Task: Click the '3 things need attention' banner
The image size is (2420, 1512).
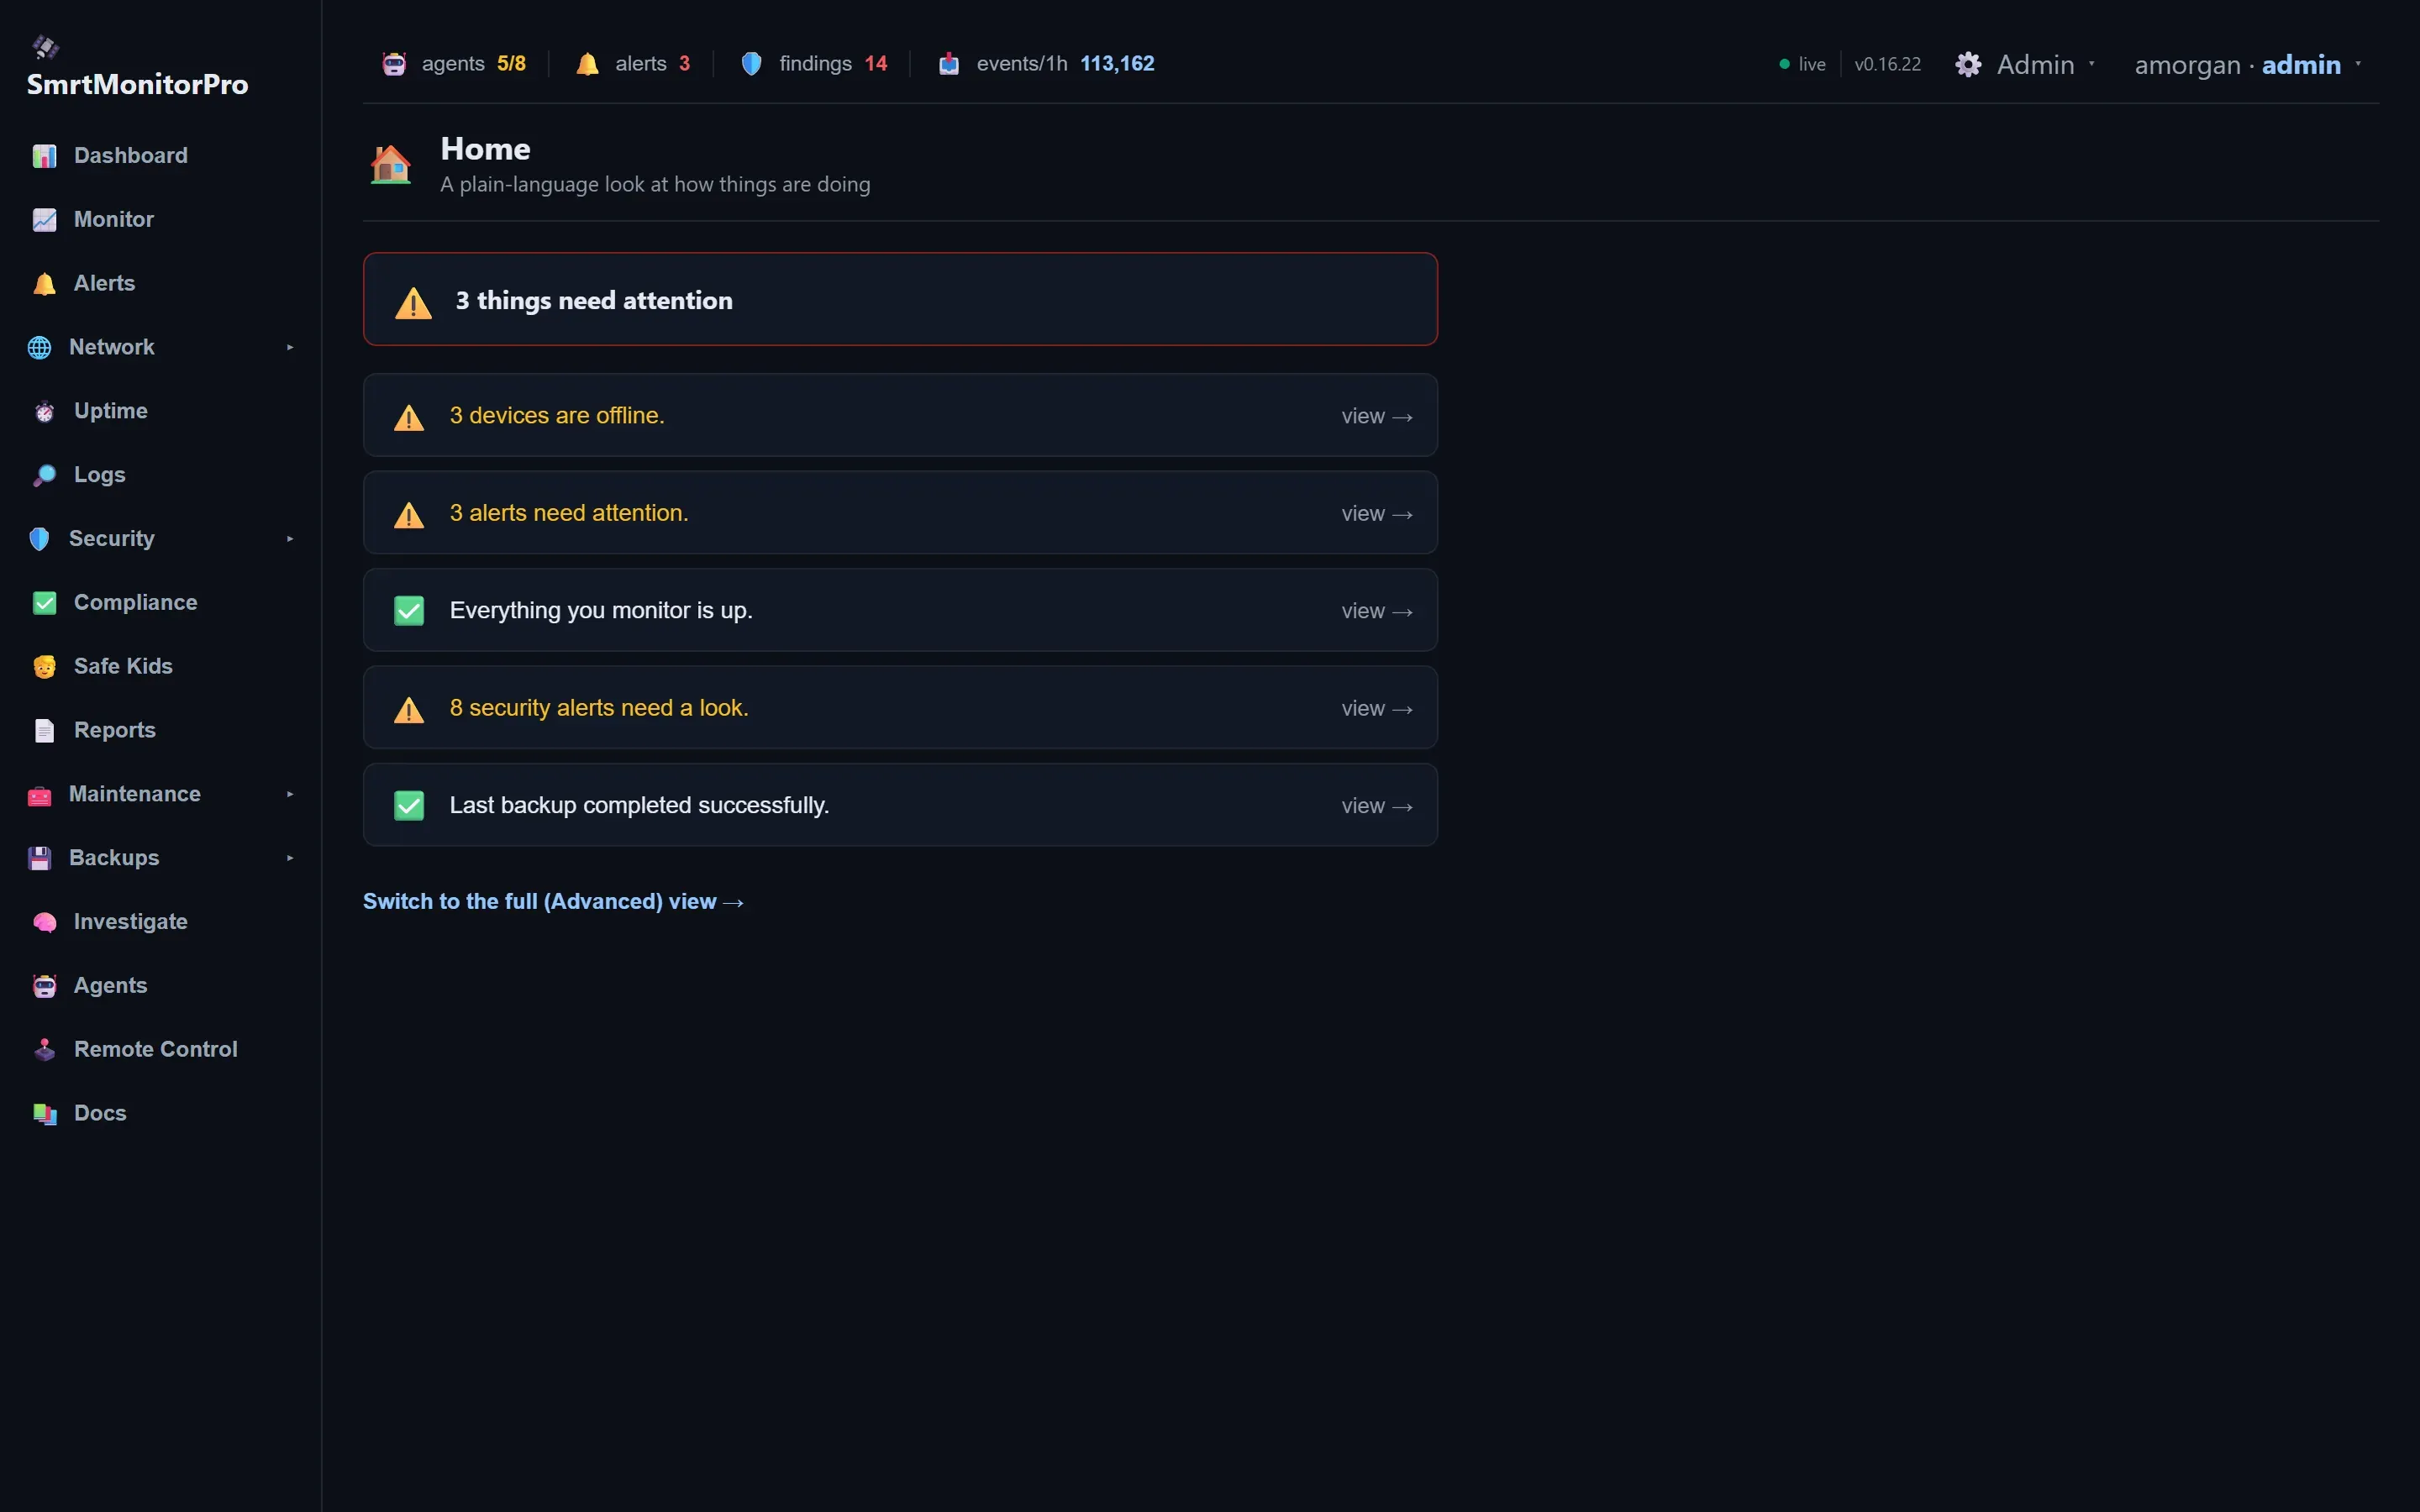Action: click(900, 300)
